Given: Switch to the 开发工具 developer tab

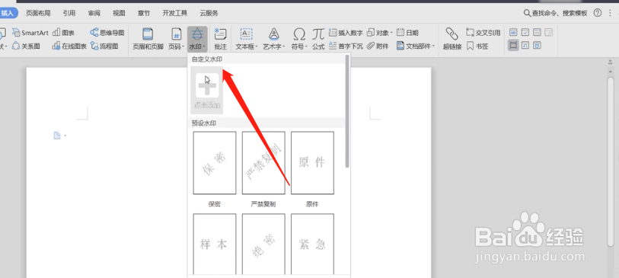Looking at the screenshot, I should 175,13.
